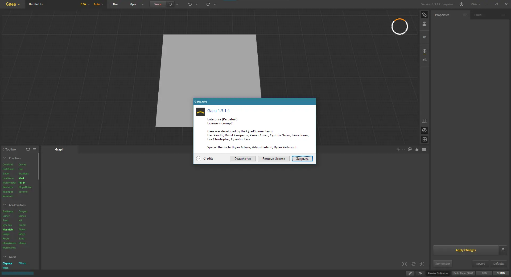Click the redo arrow icon
The image size is (511, 277).
(208, 4)
